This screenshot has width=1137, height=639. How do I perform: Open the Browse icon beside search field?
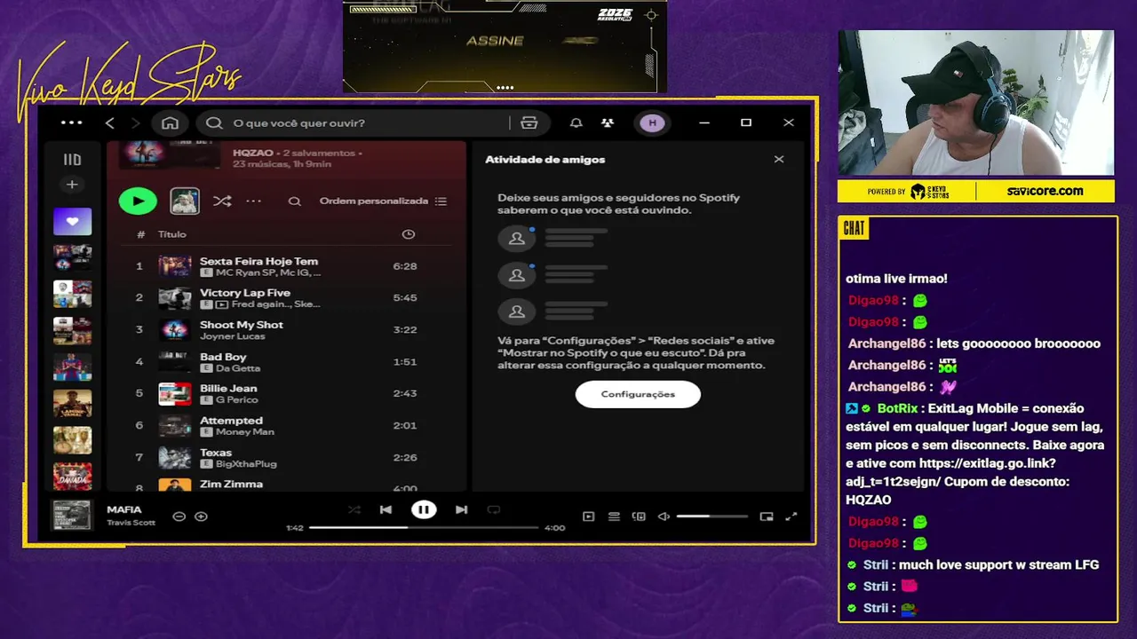coord(529,123)
